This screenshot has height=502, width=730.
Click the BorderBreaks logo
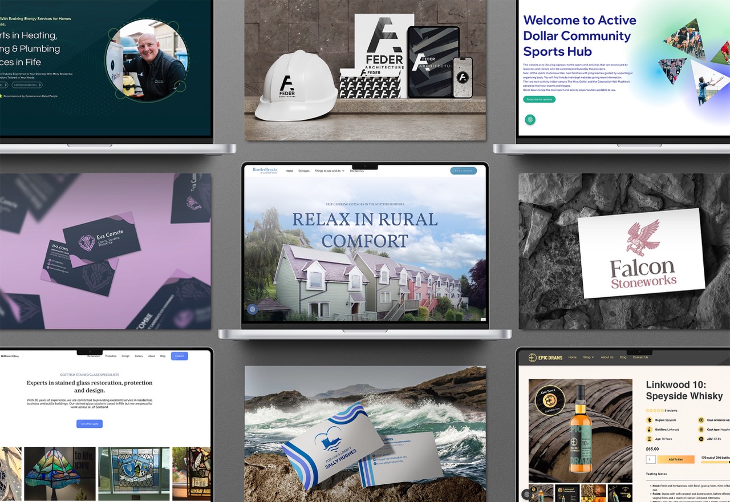(264, 171)
